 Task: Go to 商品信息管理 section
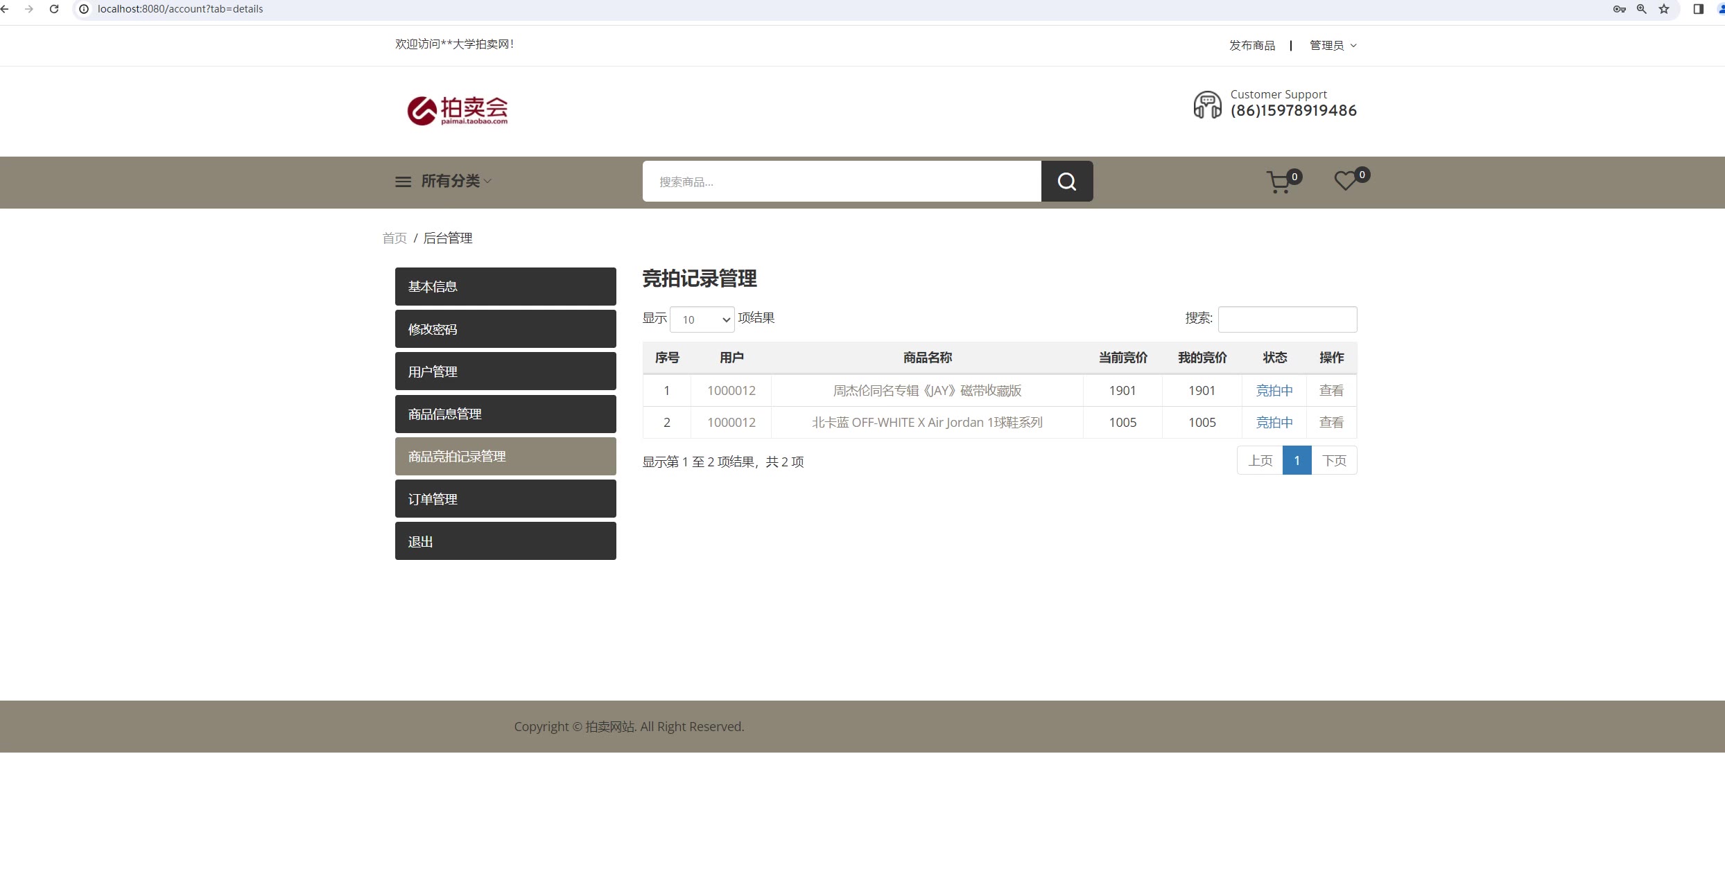pyautogui.click(x=505, y=414)
